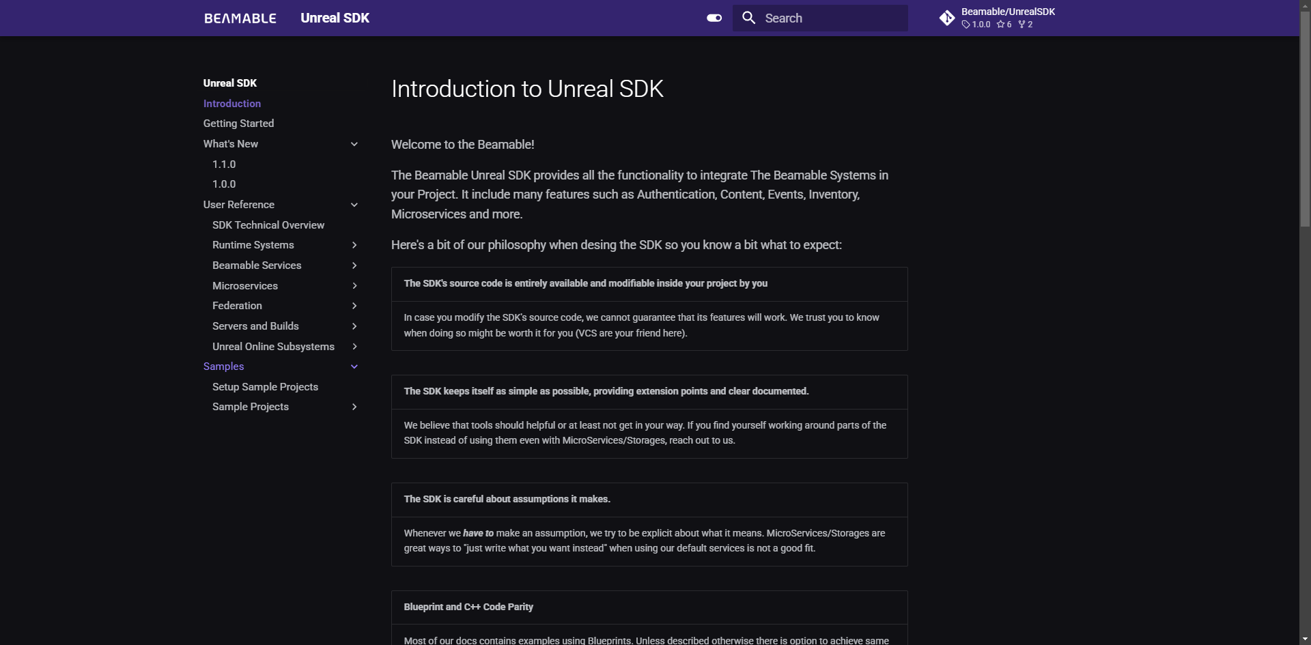Expand the Runtime Systems chevron
This screenshot has width=1311, height=645.
pyautogui.click(x=354, y=245)
